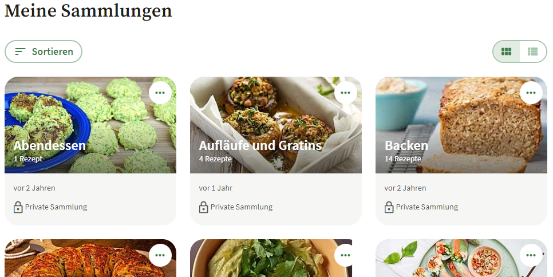
Task: Select the stuffed mushrooms thumbnail image
Action: coord(276,125)
